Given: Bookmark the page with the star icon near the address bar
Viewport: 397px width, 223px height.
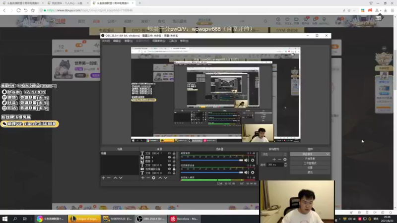Looking at the screenshot, I should tap(33, 10).
